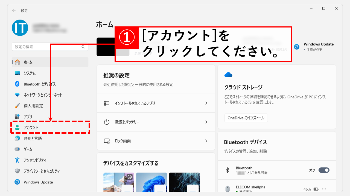Viewport: 350px width, 196px height.
Task: Click the Accounts person icon
Action: 17,127
